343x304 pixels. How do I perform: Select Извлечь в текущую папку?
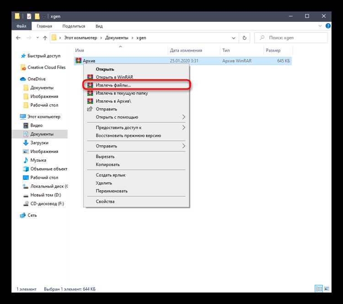tap(136, 93)
